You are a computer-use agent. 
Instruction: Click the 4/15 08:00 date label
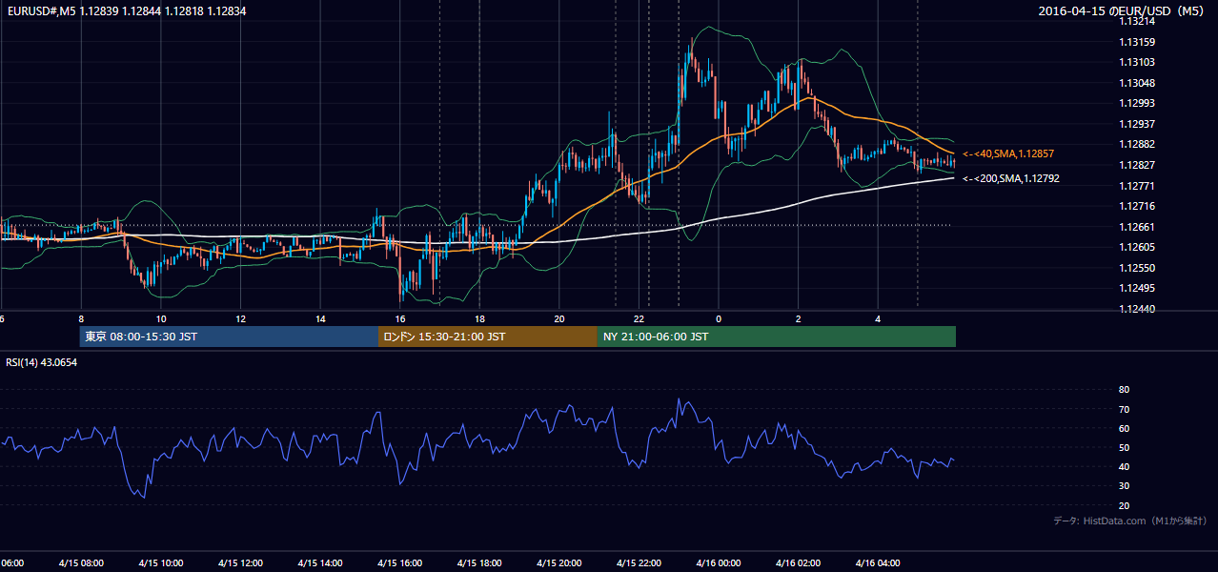click(80, 563)
